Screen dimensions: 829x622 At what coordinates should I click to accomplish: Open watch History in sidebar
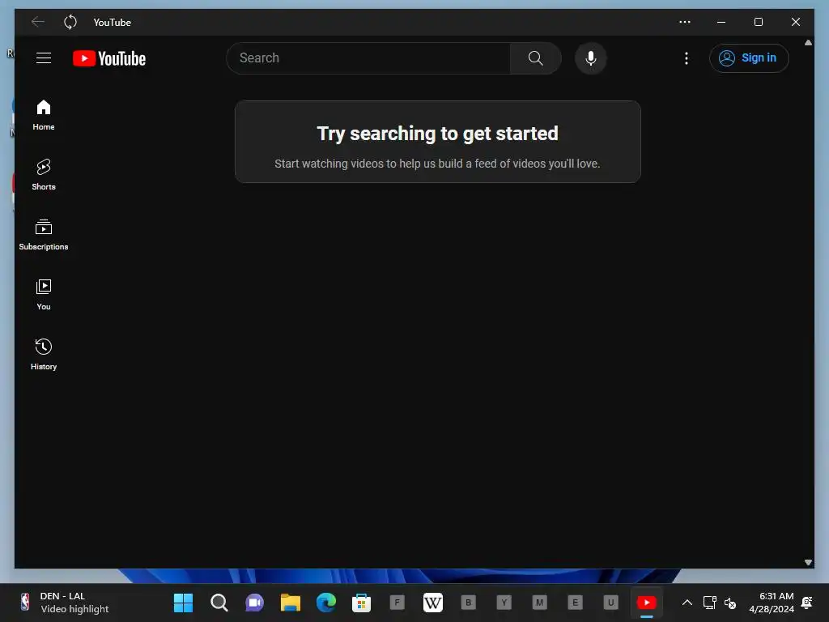tap(44, 355)
